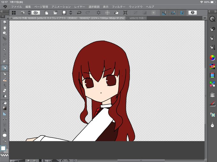
Task: Select the Lasso selection tool
Action: (x=4, y=44)
